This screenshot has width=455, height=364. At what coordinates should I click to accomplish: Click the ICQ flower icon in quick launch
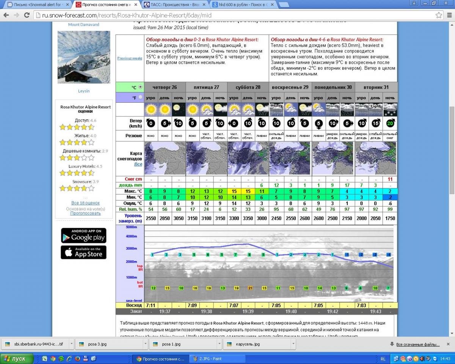point(61,358)
